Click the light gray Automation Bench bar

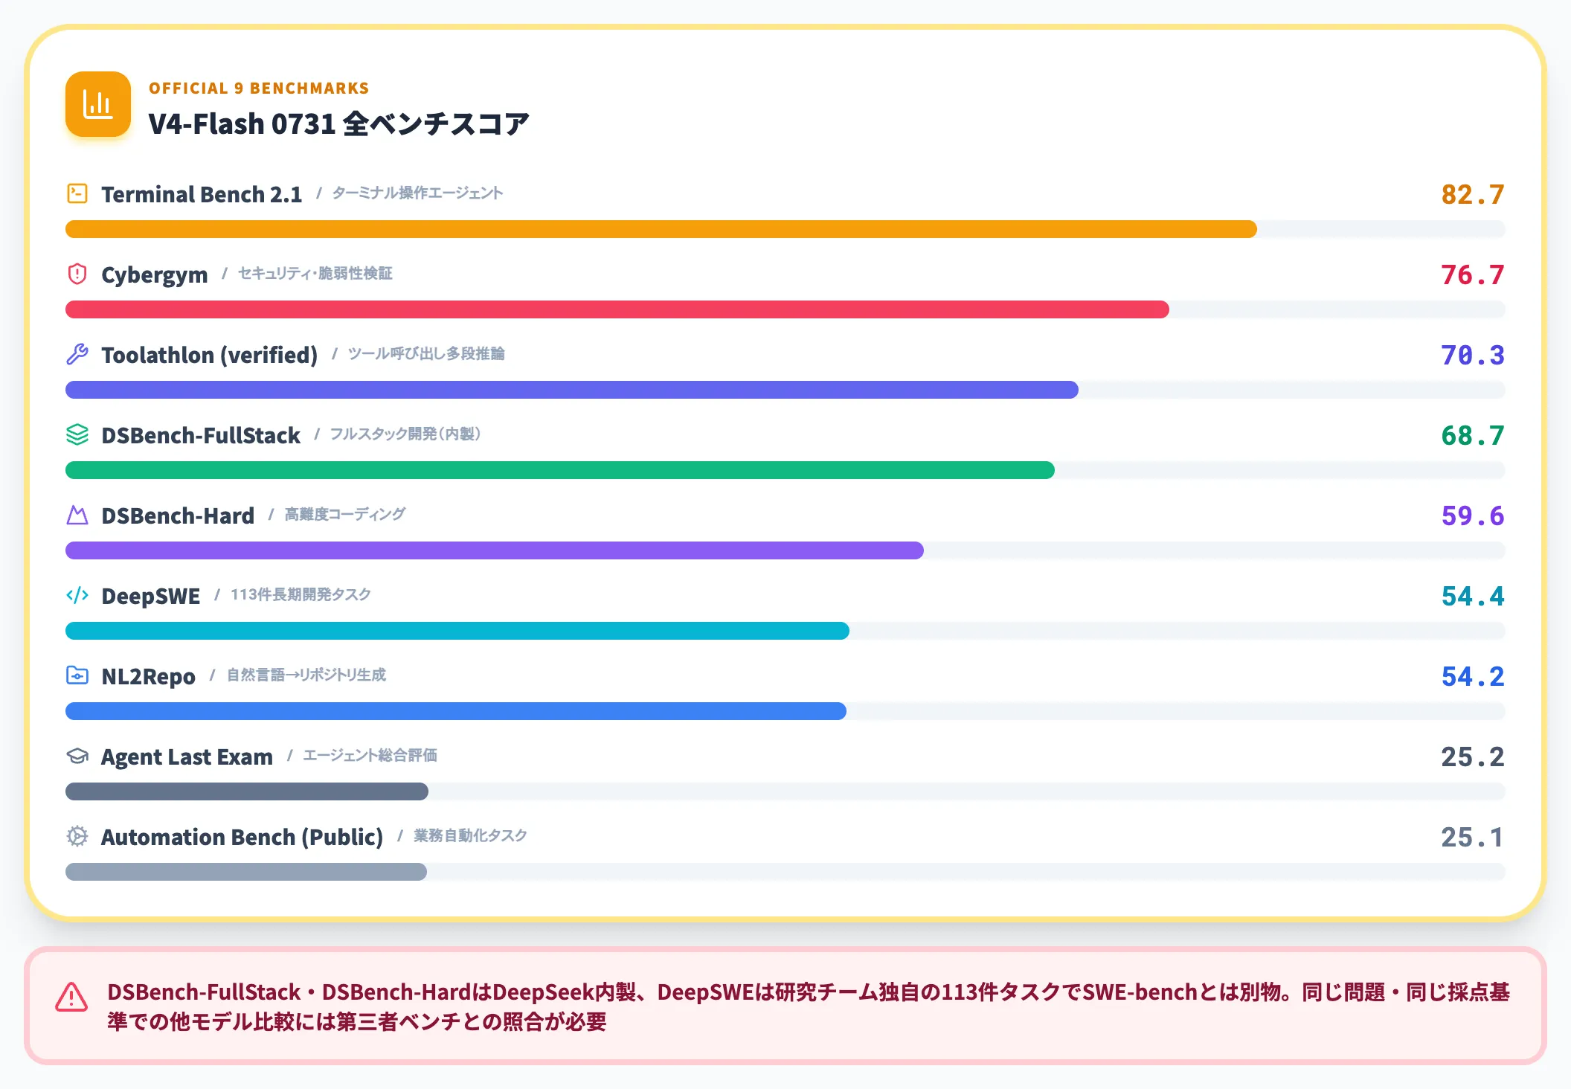246,872
